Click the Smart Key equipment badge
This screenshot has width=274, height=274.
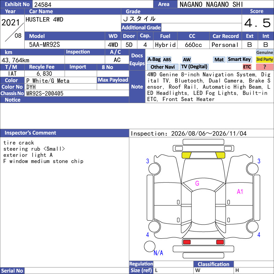pyautogui.click(x=239, y=59)
